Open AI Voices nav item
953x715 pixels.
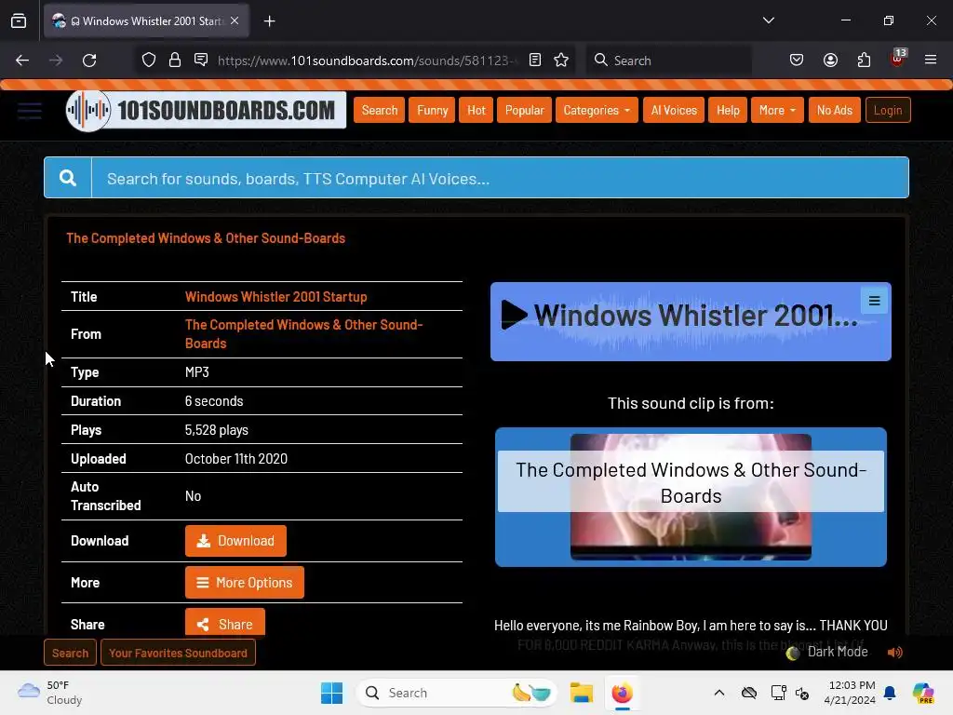[674, 110]
